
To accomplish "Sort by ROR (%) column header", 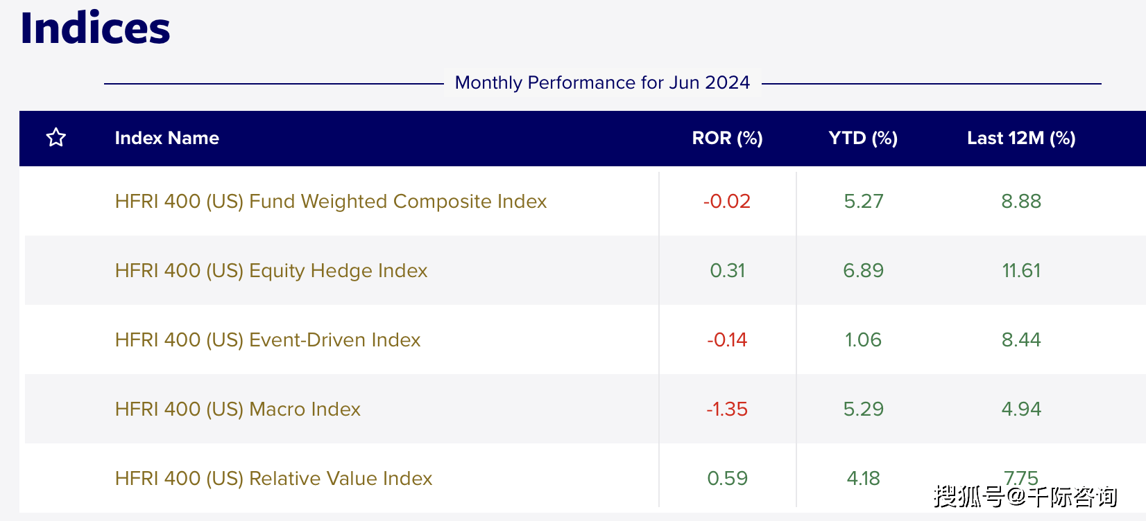I will point(727,138).
